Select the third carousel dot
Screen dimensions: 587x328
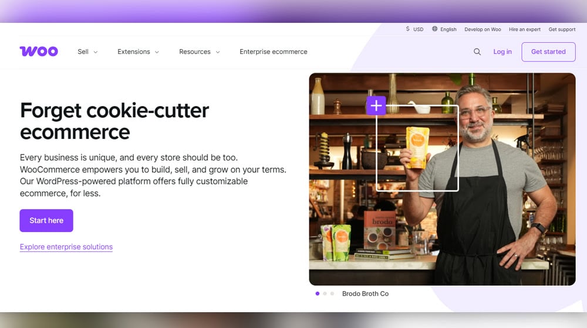pyautogui.click(x=332, y=293)
